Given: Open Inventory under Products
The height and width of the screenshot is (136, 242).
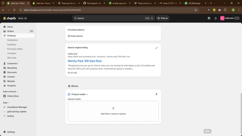Looking at the screenshot, I should pyautogui.click(x=11, y=44).
